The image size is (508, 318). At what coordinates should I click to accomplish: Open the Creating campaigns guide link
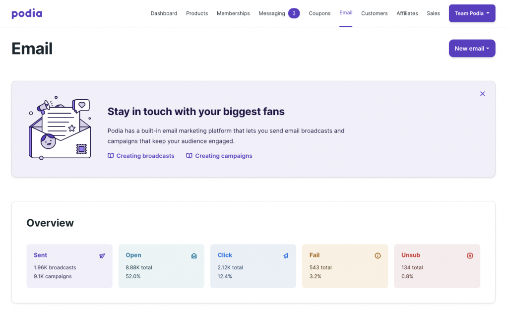click(x=224, y=156)
